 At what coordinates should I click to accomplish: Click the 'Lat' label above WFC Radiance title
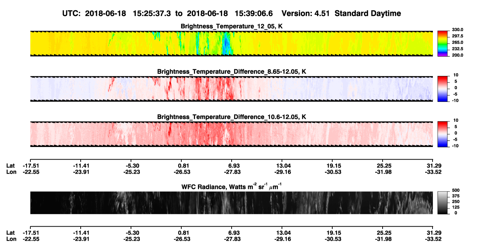tap(11, 166)
